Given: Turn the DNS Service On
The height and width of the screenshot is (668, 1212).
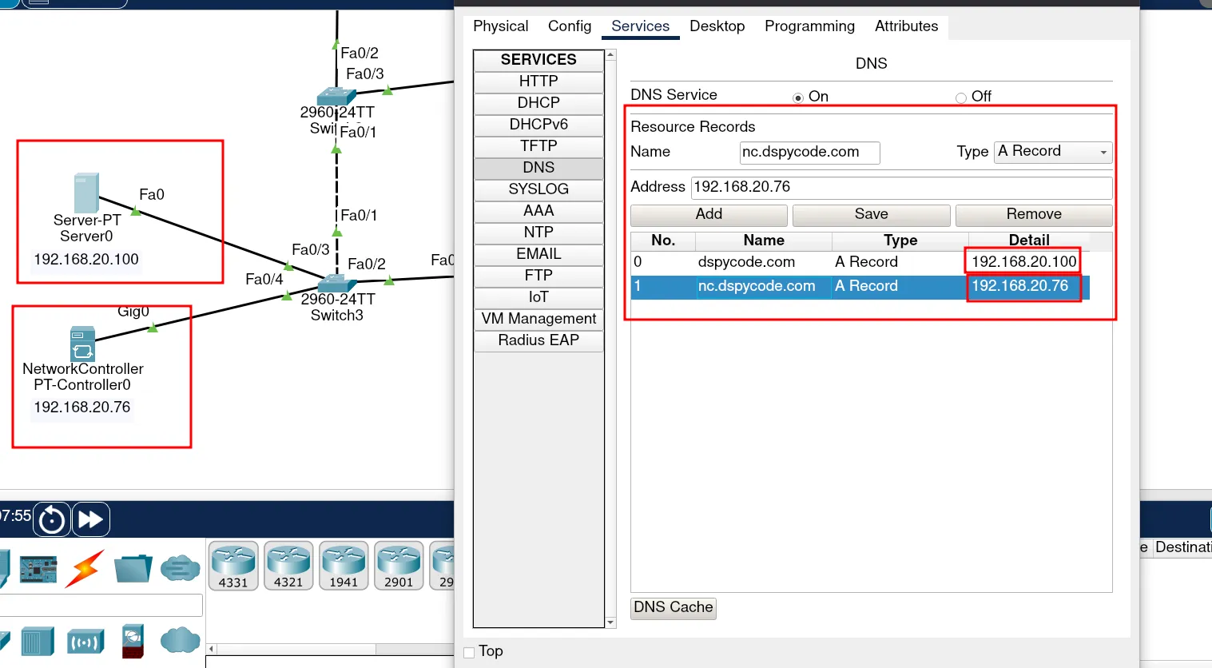Looking at the screenshot, I should [798, 97].
